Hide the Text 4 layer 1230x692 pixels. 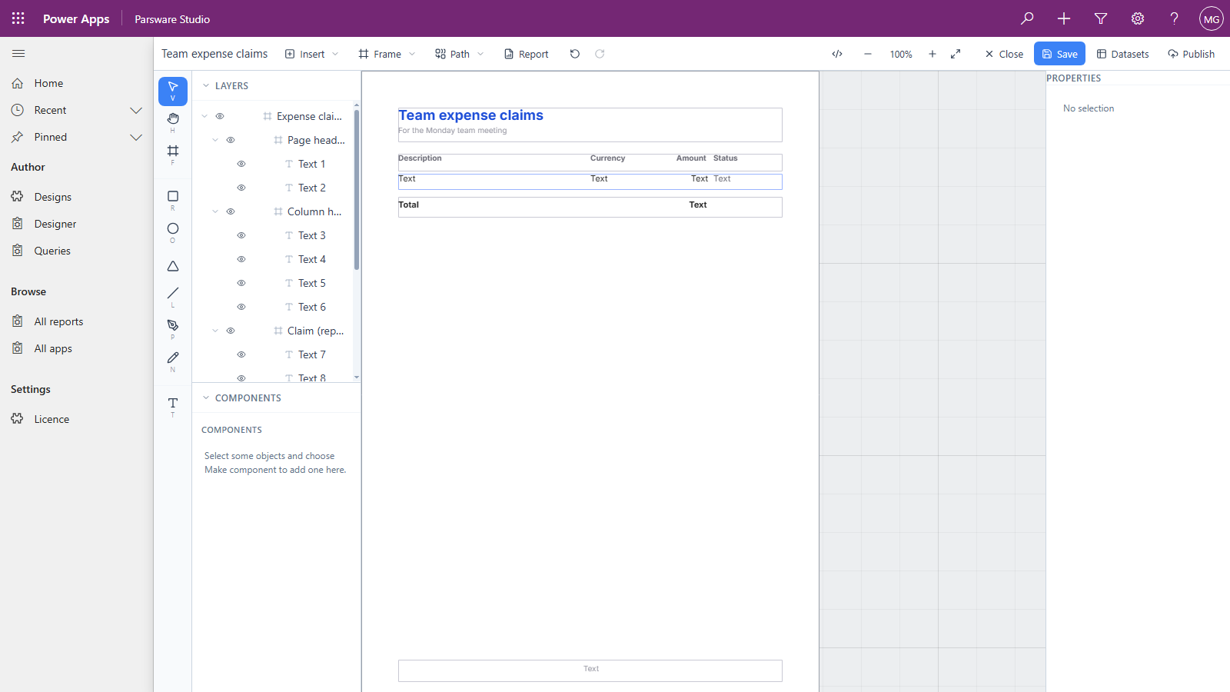tap(241, 259)
